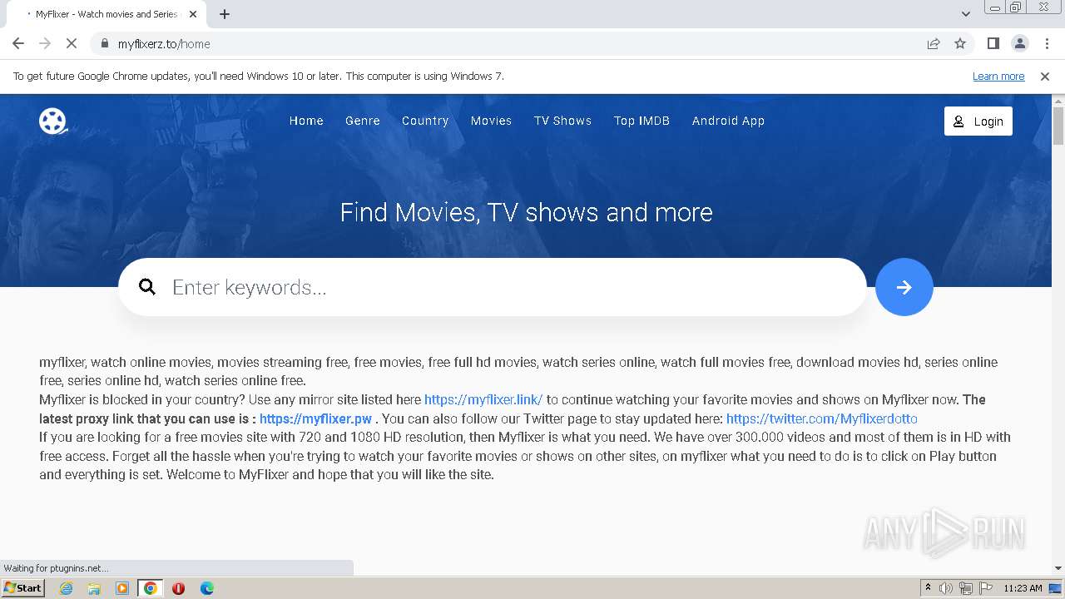Click the 11:23 AM taskbar clock

click(x=1023, y=588)
